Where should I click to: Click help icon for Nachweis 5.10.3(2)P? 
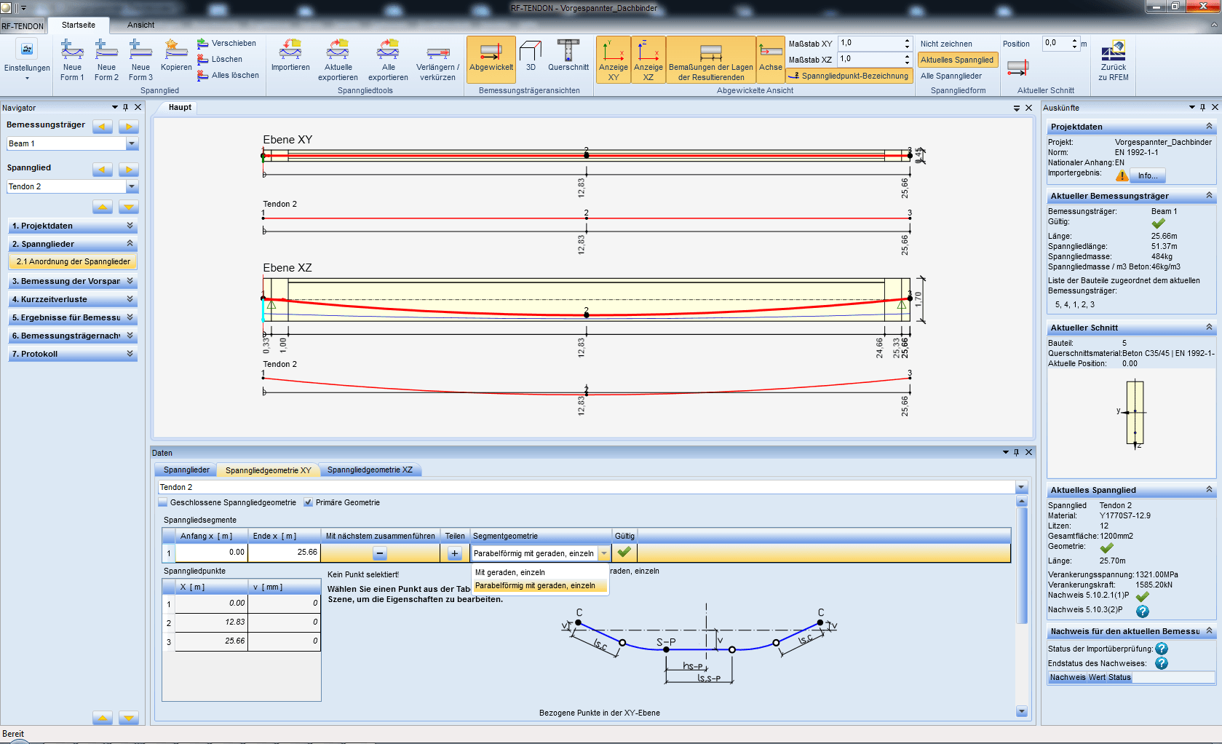coord(1143,611)
